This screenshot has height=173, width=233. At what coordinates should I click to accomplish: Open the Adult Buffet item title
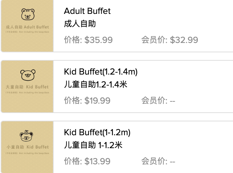click(x=87, y=11)
